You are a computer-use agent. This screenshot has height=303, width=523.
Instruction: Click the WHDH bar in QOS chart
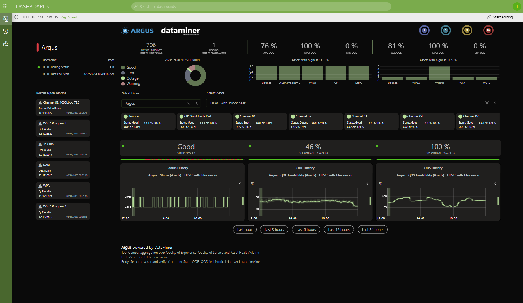[x=440, y=73]
